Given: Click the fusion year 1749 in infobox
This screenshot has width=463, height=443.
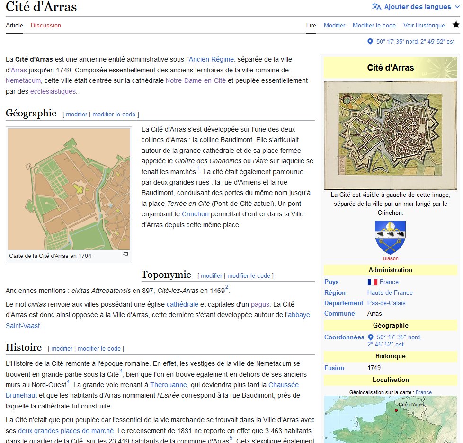Looking at the screenshot, I should pyautogui.click(x=374, y=368).
